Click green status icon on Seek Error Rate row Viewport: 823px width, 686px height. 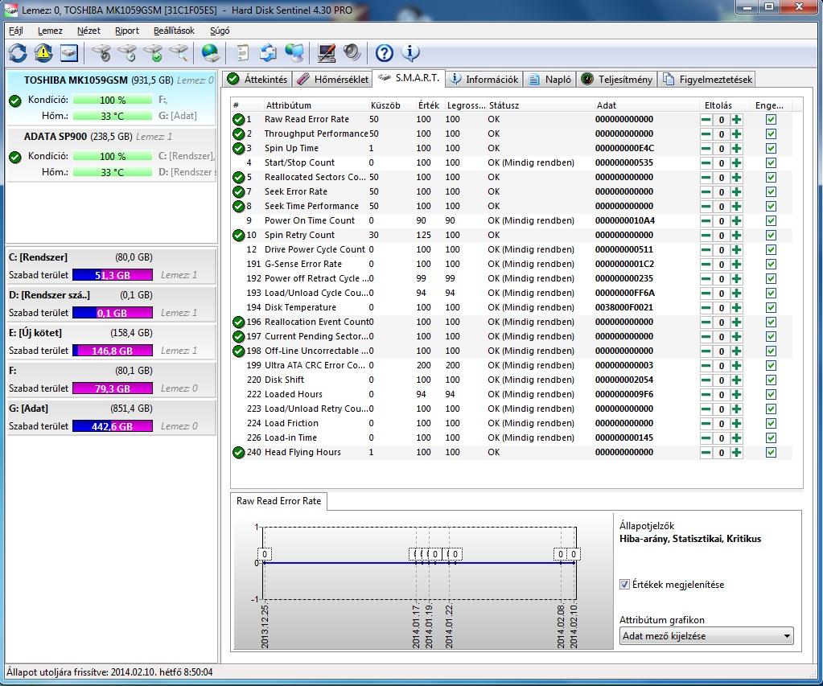238,192
